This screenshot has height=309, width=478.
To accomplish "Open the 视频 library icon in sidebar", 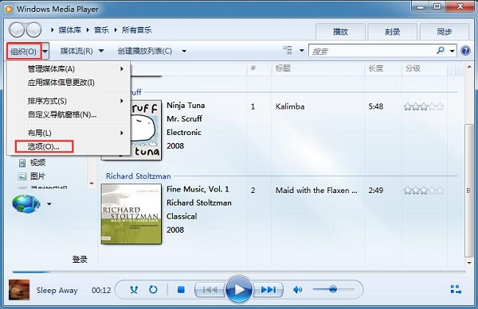I will click(x=22, y=163).
